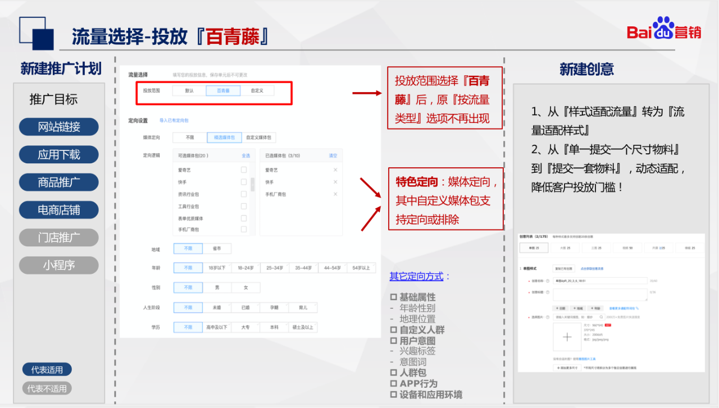Check the 爱奇艺 media package checkbox

coord(244,170)
